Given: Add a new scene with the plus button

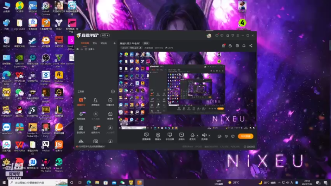Looking at the screenshot, I should point(115,43).
